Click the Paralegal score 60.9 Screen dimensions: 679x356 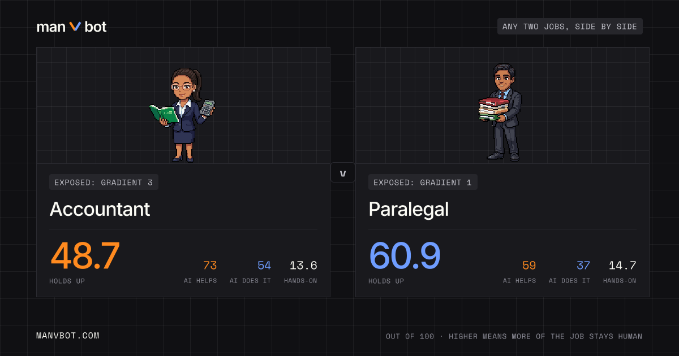click(x=405, y=256)
